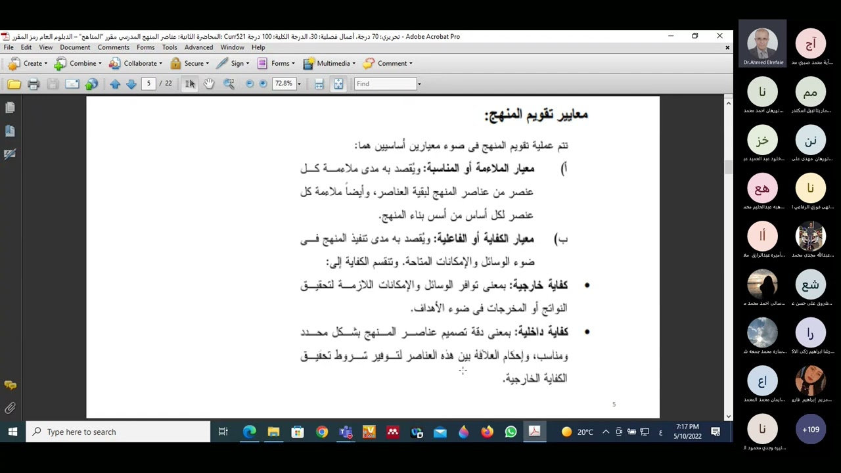Click the page number field
Image resolution: width=841 pixels, height=473 pixels.
pos(148,83)
